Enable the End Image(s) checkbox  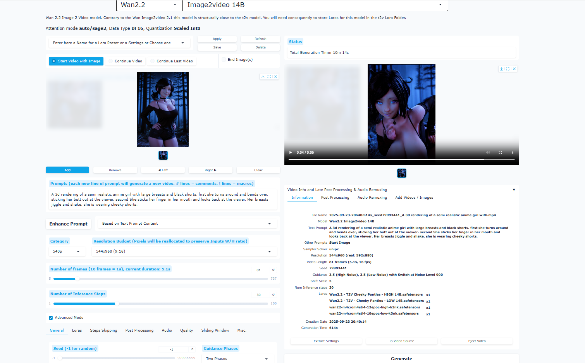(224, 60)
